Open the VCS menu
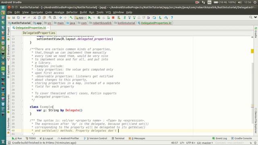Screen dimensions: 258x145 click(108, 12)
